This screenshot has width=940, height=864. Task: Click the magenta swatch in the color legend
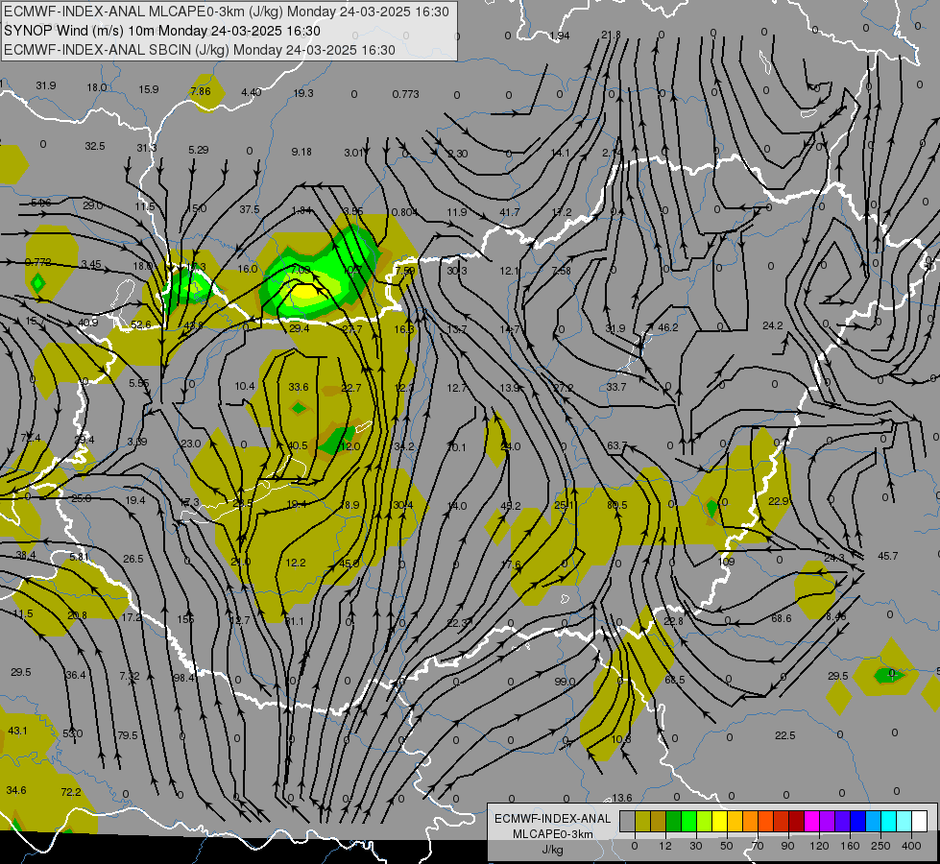pos(811,821)
